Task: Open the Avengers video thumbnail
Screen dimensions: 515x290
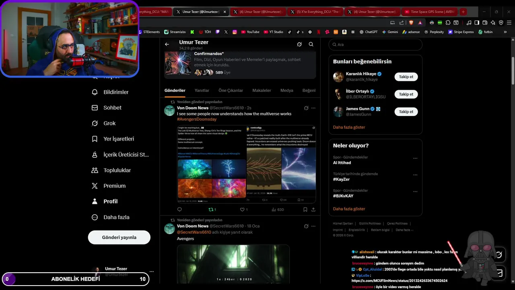Action: [x=233, y=264]
